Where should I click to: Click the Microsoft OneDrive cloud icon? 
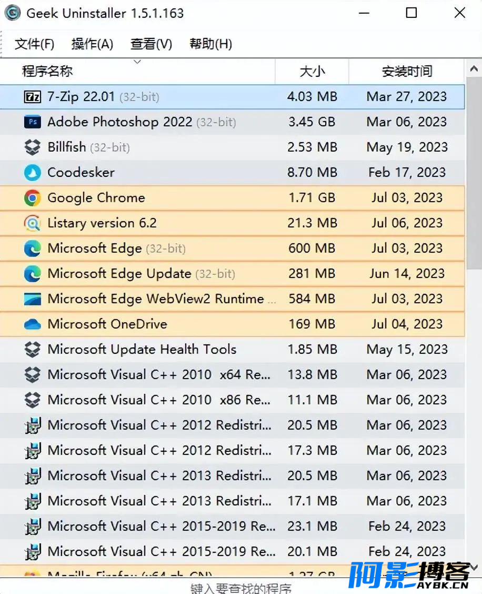33,324
